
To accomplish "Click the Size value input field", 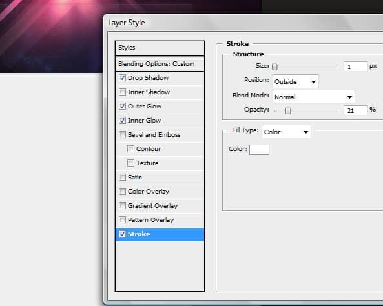I will (x=355, y=66).
